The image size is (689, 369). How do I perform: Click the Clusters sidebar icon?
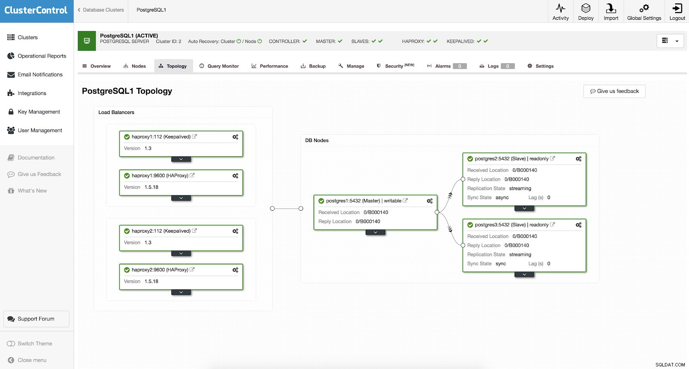11,37
